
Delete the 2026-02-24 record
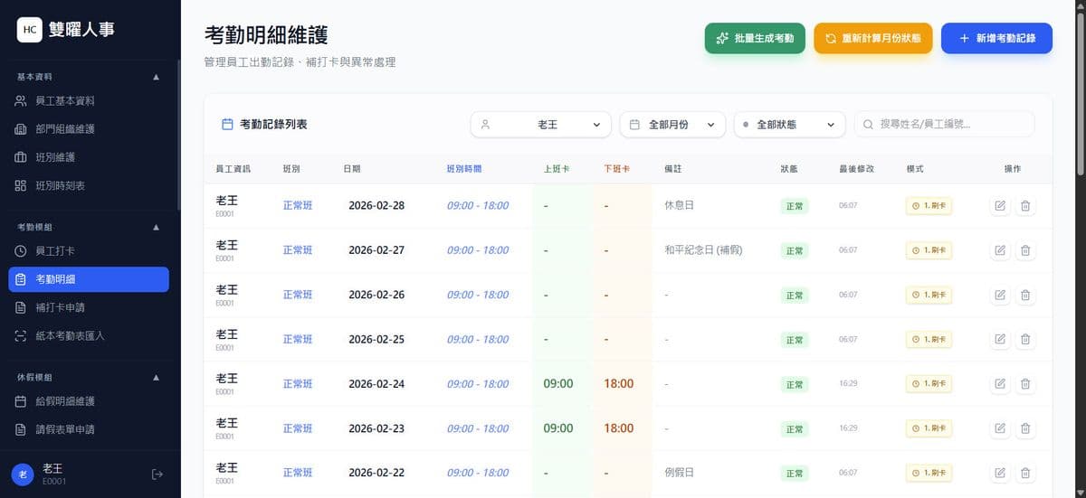coord(1025,384)
